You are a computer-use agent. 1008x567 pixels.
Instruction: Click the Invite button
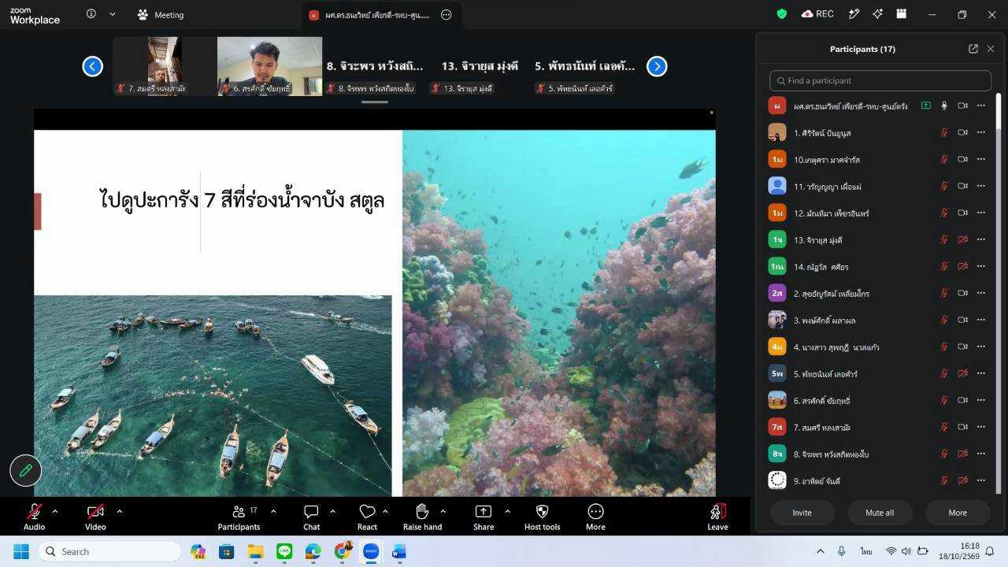click(x=802, y=513)
